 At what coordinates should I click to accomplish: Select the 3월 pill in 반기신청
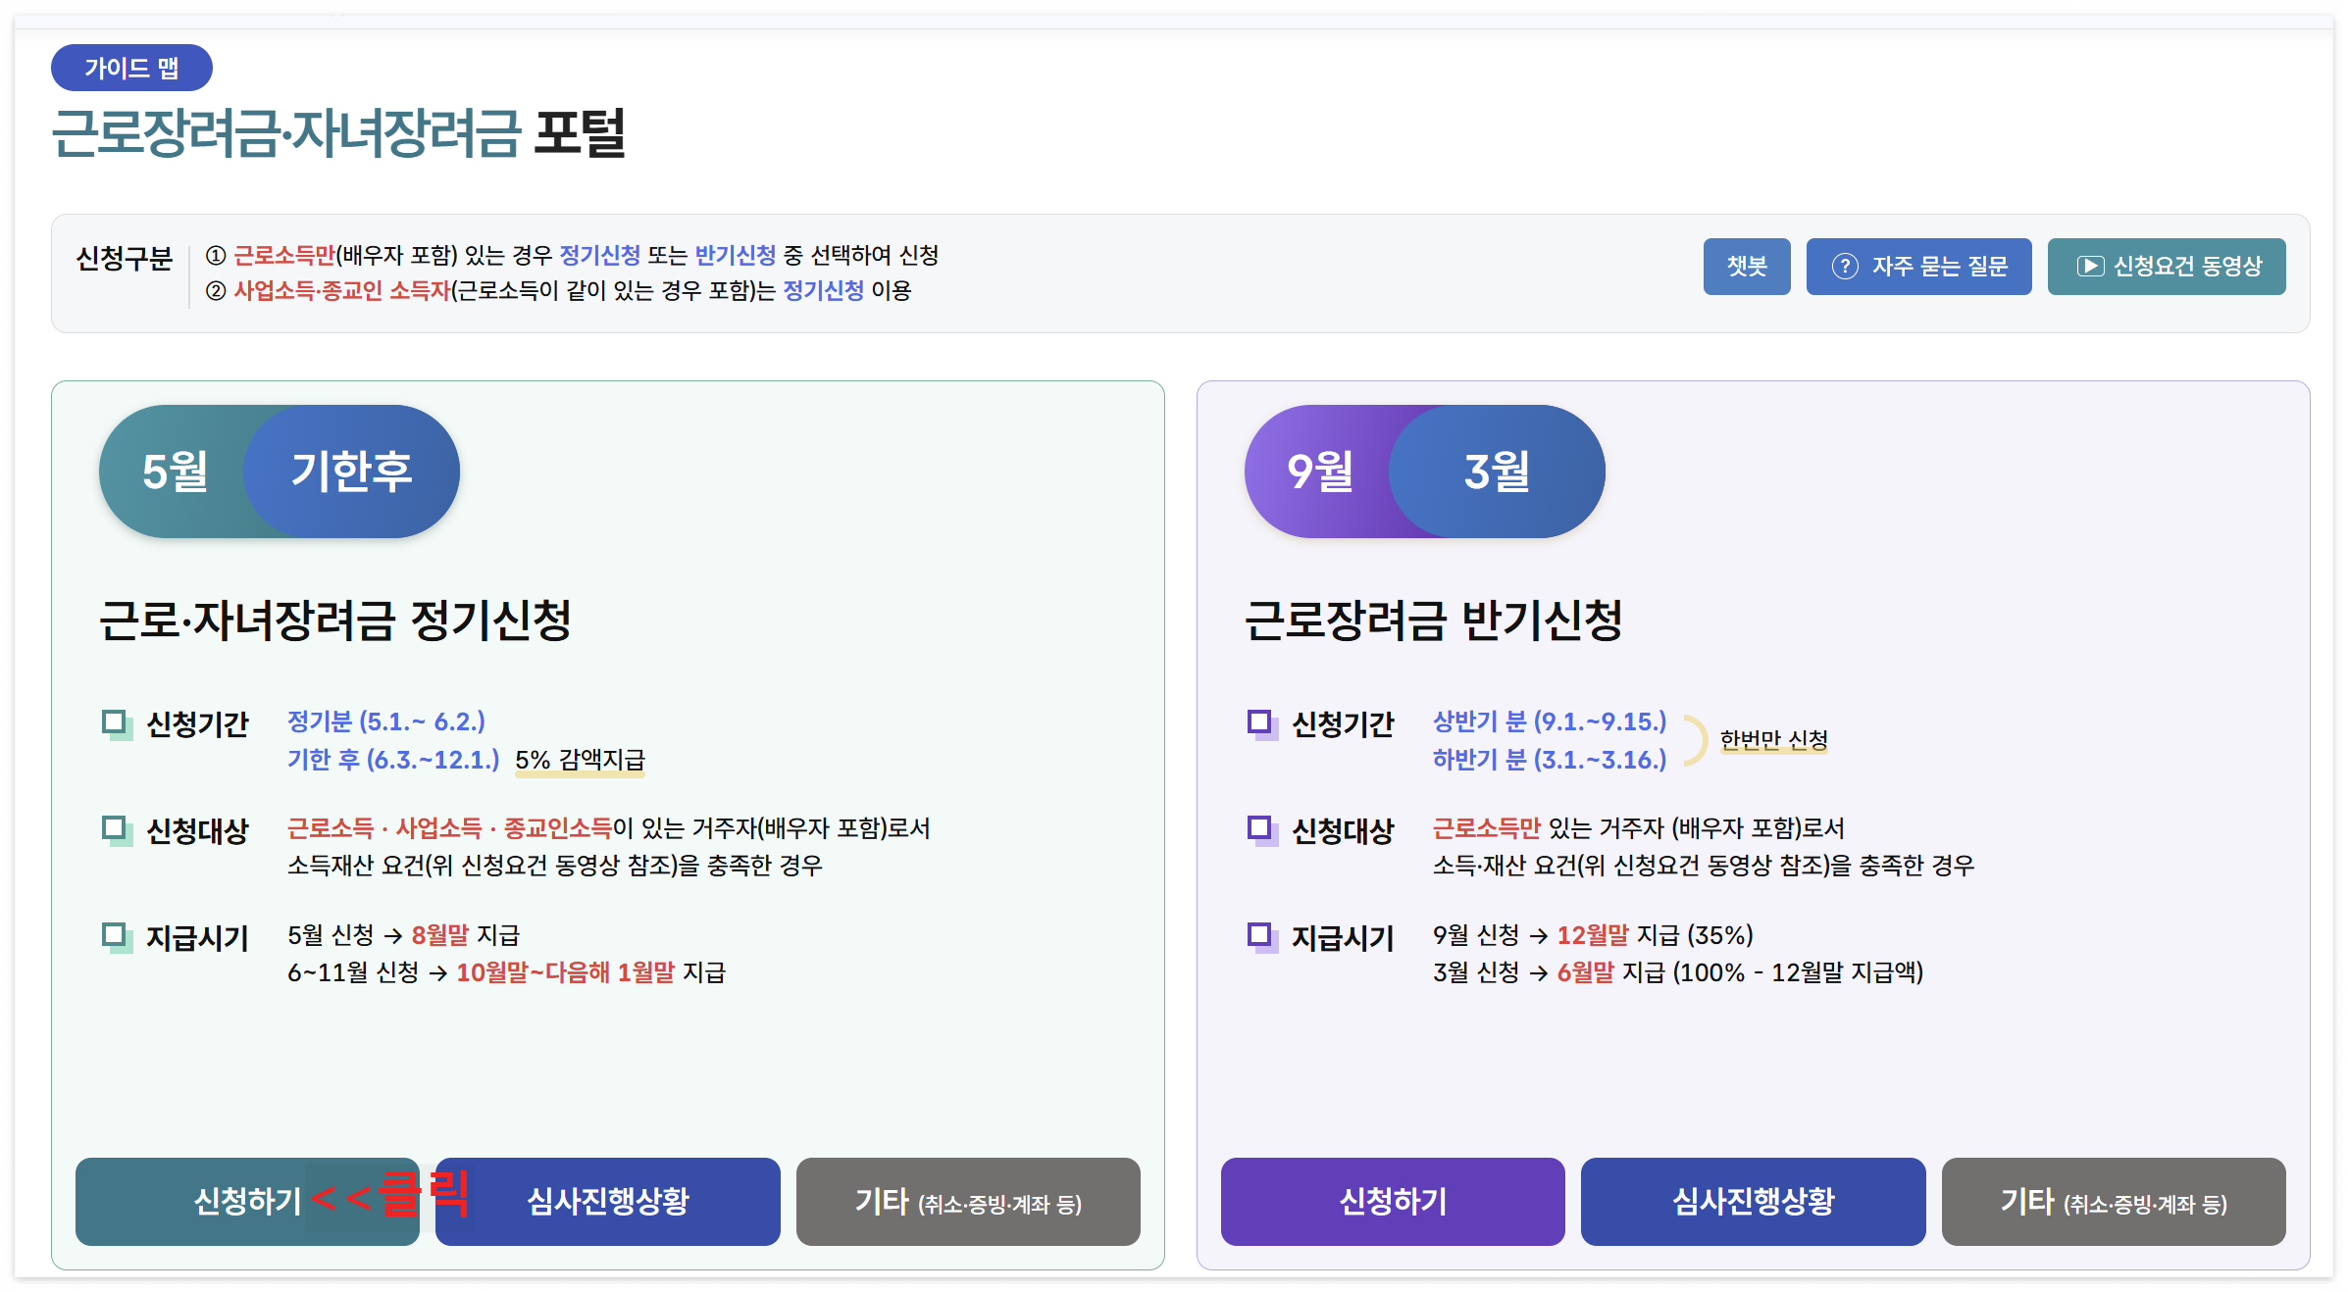(1497, 472)
